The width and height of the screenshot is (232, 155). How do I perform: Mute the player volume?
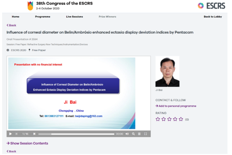pos(127,134)
